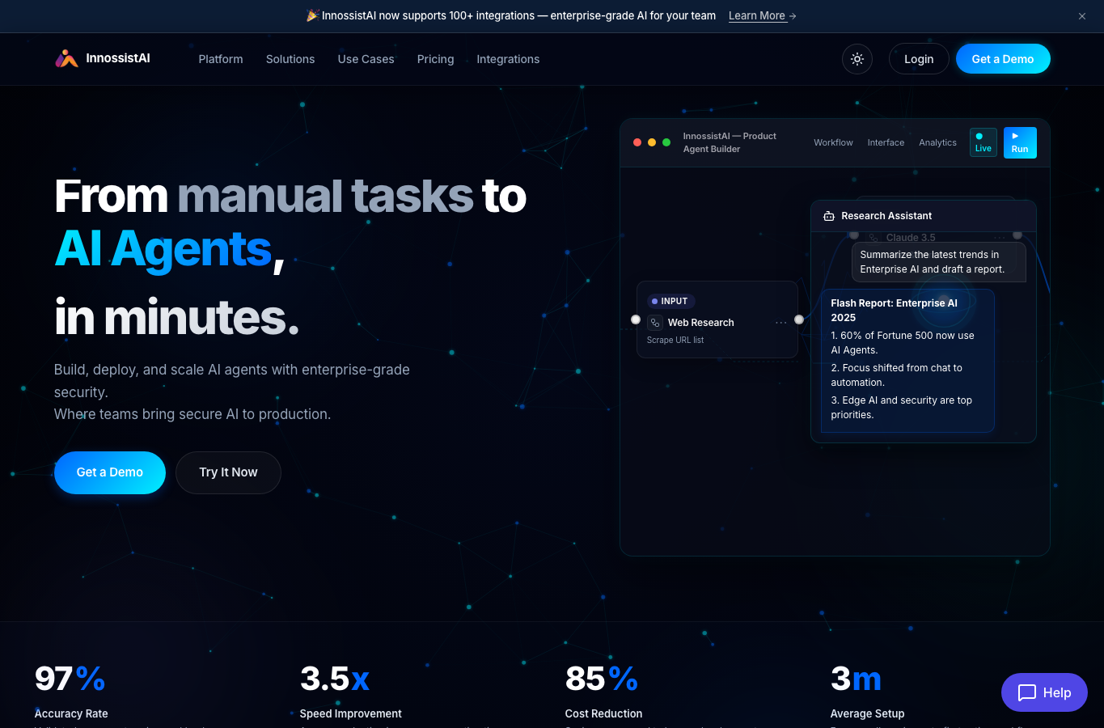Click the 85% Cost Reduction stat
Image resolution: width=1104 pixels, height=728 pixels.
(x=603, y=692)
